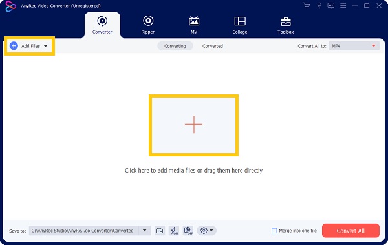
Task: Switch to the MV tab
Action: (194, 25)
